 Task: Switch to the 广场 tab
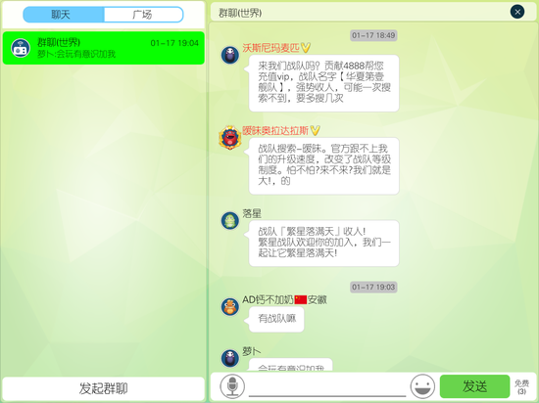point(143,15)
